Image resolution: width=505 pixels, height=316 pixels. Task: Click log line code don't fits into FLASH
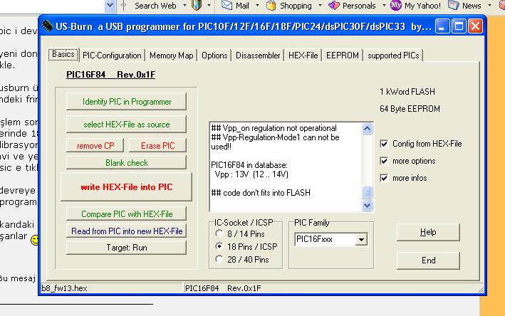[x=261, y=193]
